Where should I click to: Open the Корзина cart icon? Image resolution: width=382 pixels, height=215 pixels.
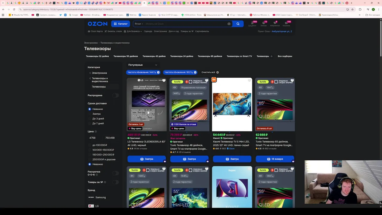click(x=286, y=24)
